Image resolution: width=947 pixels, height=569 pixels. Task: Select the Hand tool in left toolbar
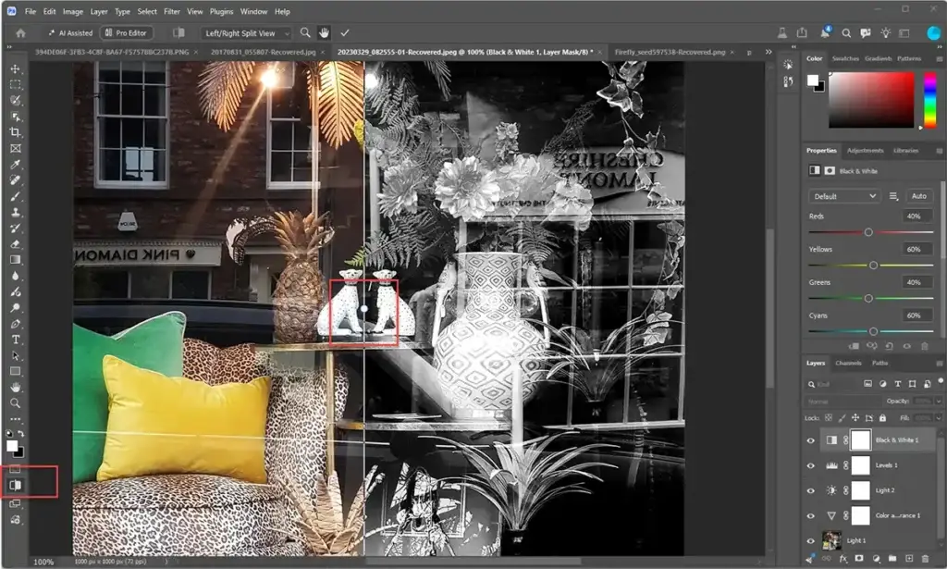tap(15, 387)
